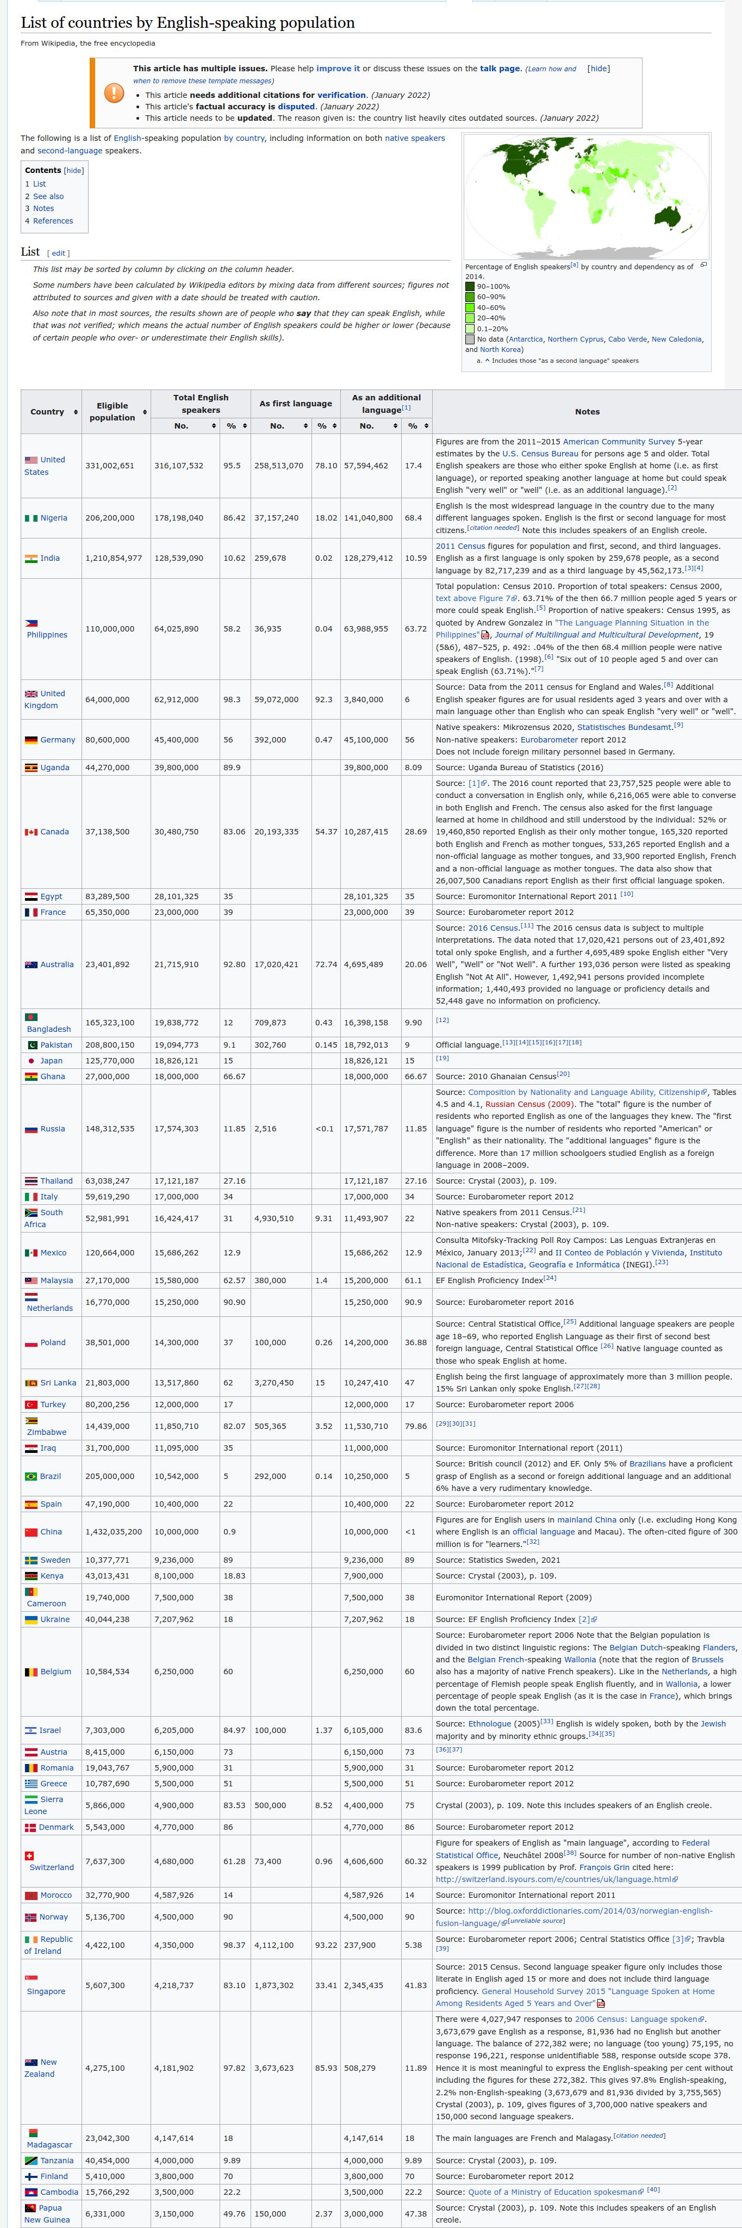Image resolution: width=742 pixels, height=2228 pixels.
Task: Open the 'talk page' link
Action: pyautogui.click(x=500, y=69)
